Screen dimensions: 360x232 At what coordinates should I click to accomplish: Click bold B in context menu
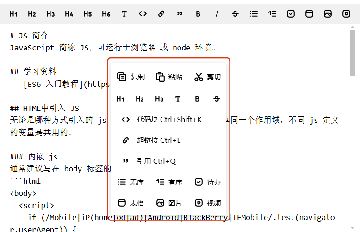point(197,99)
